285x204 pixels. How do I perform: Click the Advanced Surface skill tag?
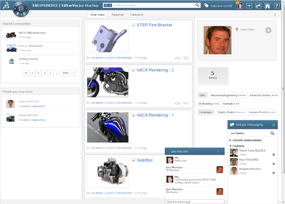[x=263, y=95]
